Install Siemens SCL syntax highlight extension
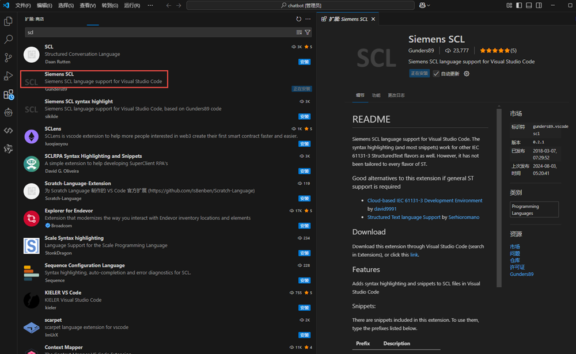The height and width of the screenshot is (354, 576). (x=305, y=116)
